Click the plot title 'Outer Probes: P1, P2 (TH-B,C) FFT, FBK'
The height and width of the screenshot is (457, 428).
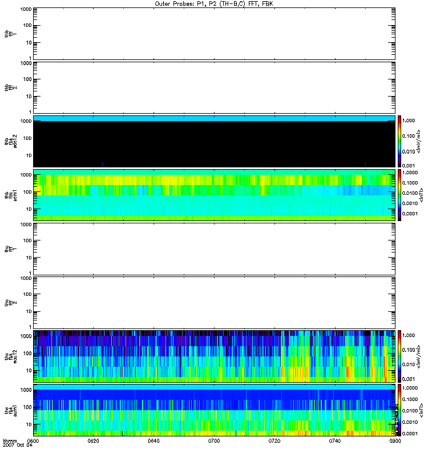214,4
